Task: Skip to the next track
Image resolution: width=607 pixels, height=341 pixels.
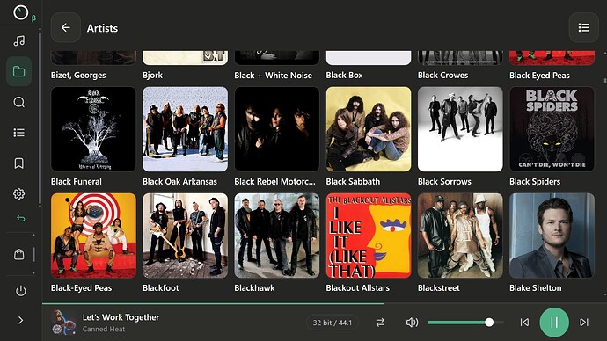Action: click(584, 322)
